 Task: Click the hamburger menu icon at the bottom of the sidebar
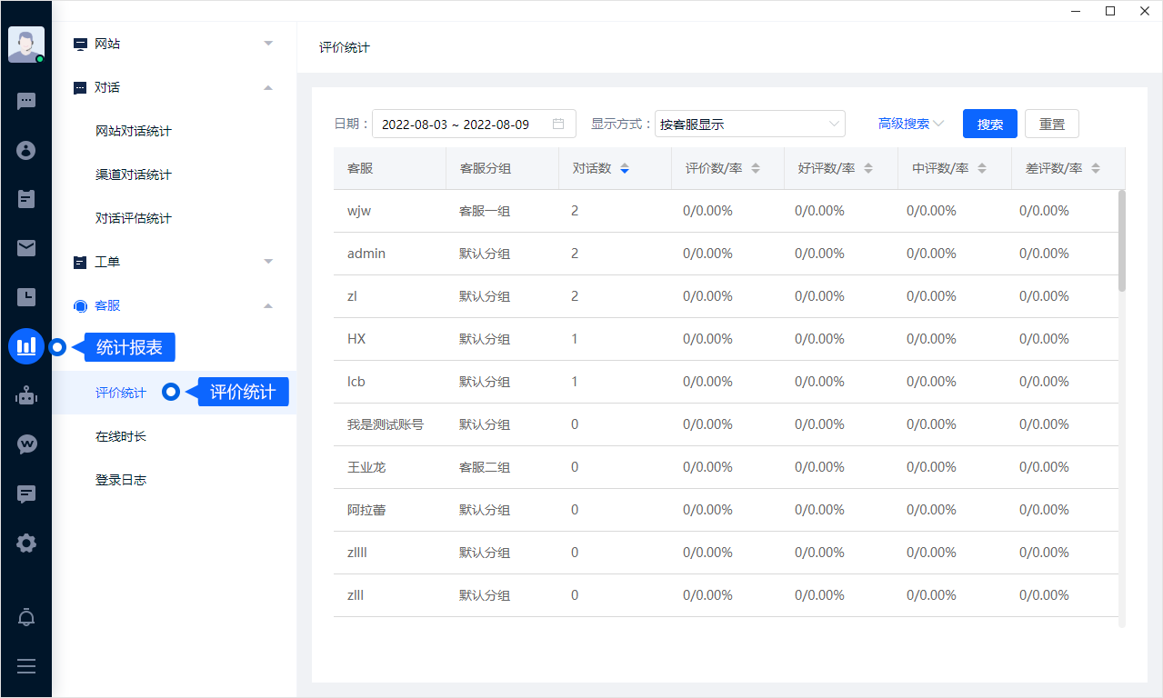(26, 666)
